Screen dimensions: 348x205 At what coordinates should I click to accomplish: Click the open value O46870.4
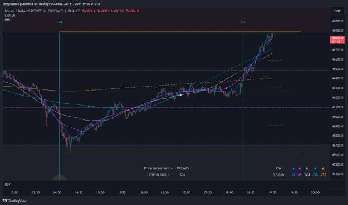point(89,11)
